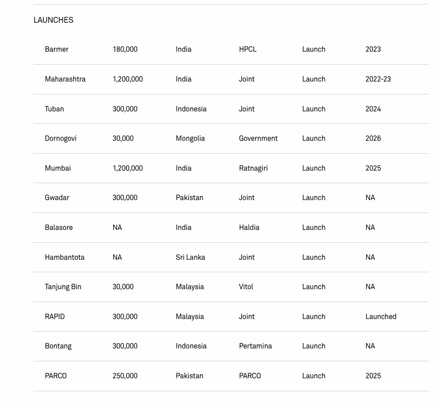This screenshot has width=439, height=401.
Task: Select the Ratnagiri owner cell
Action: point(253,168)
